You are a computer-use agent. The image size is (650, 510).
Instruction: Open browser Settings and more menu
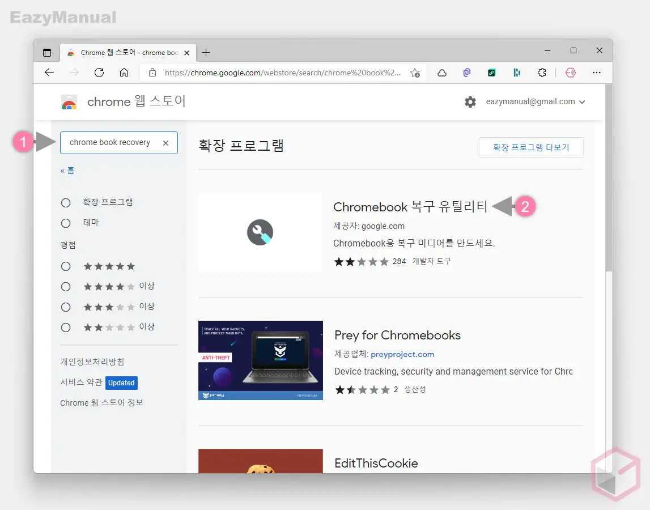click(x=597, y=73)
